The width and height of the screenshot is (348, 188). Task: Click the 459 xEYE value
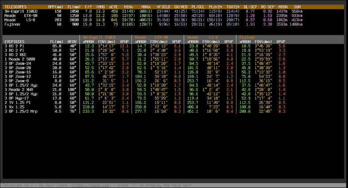pos(115,12)
